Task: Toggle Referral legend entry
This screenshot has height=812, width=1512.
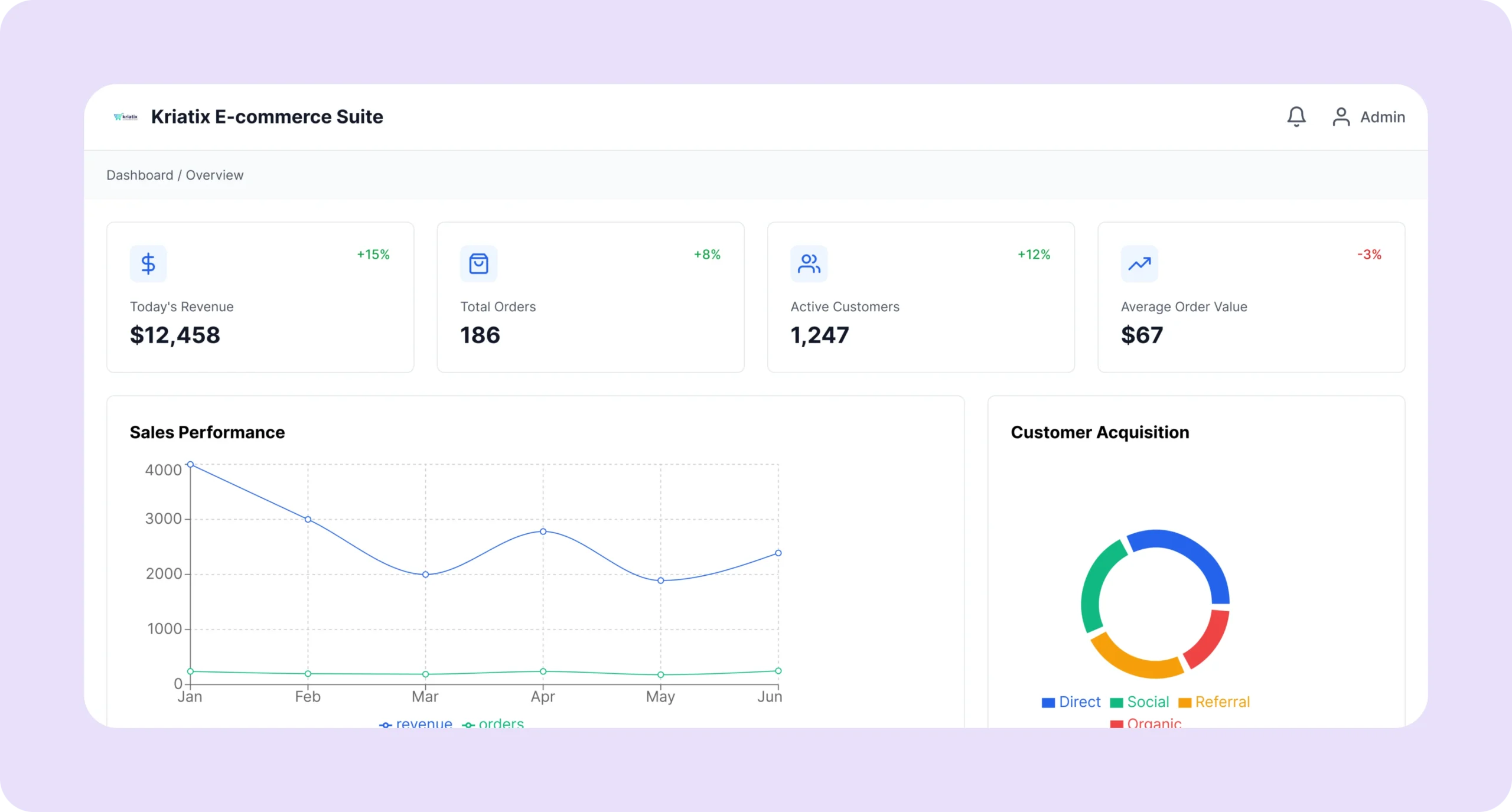Action: click(1214, 702)
